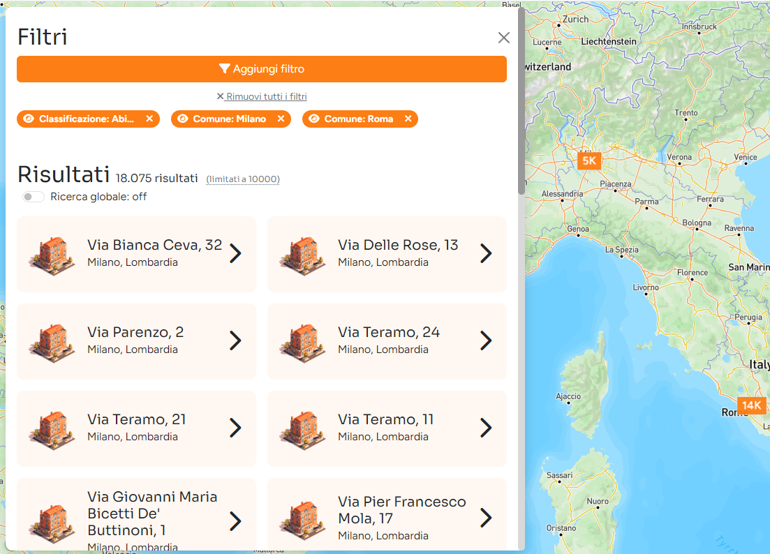Image resolution: width=770 pixels, height=554 pixels.
Task: Close the Filtri panel with X icon
Action: (x=503, y=38)
